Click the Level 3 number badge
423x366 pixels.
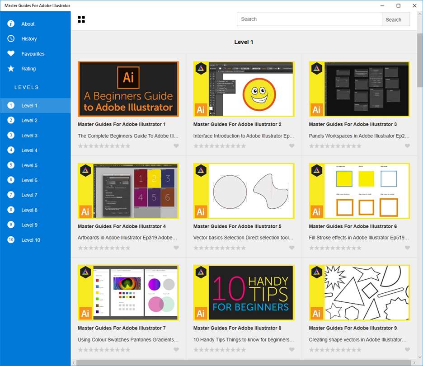pos(11,135)
